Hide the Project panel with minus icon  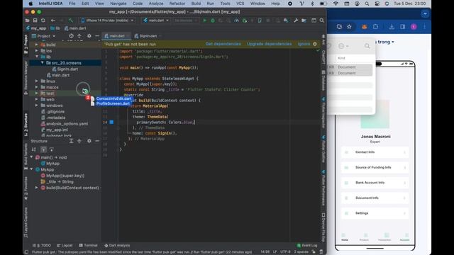(97, 36)
